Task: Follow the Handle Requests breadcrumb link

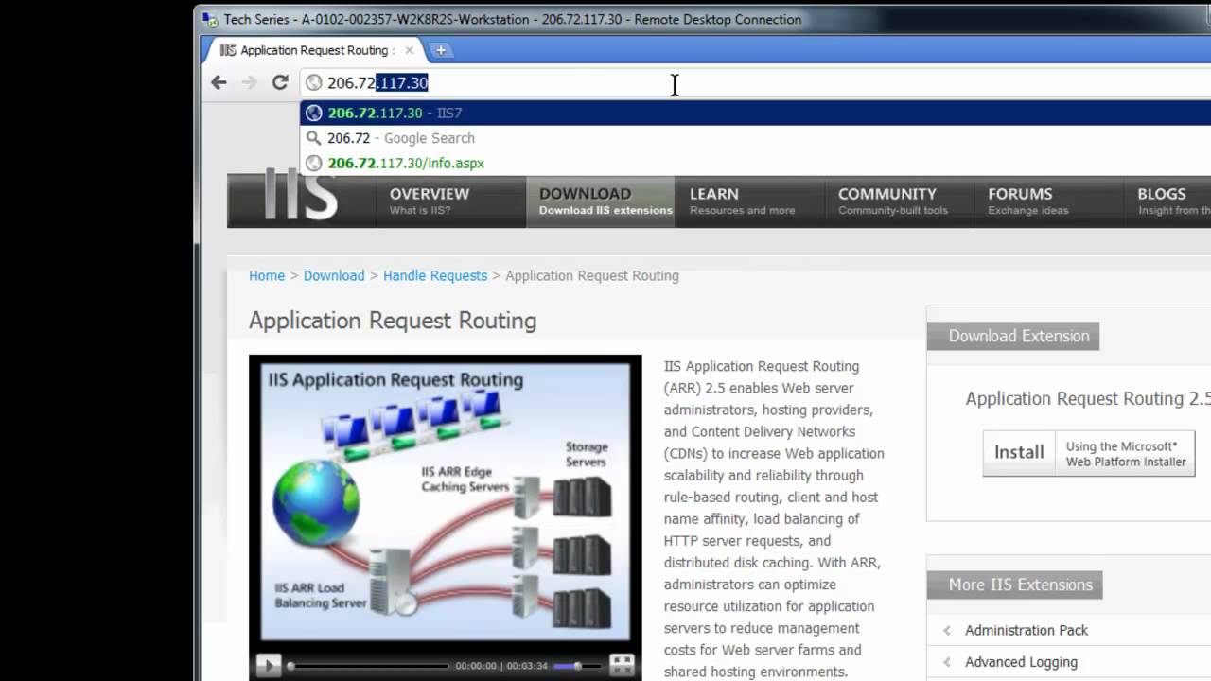Action: (435, 275)
